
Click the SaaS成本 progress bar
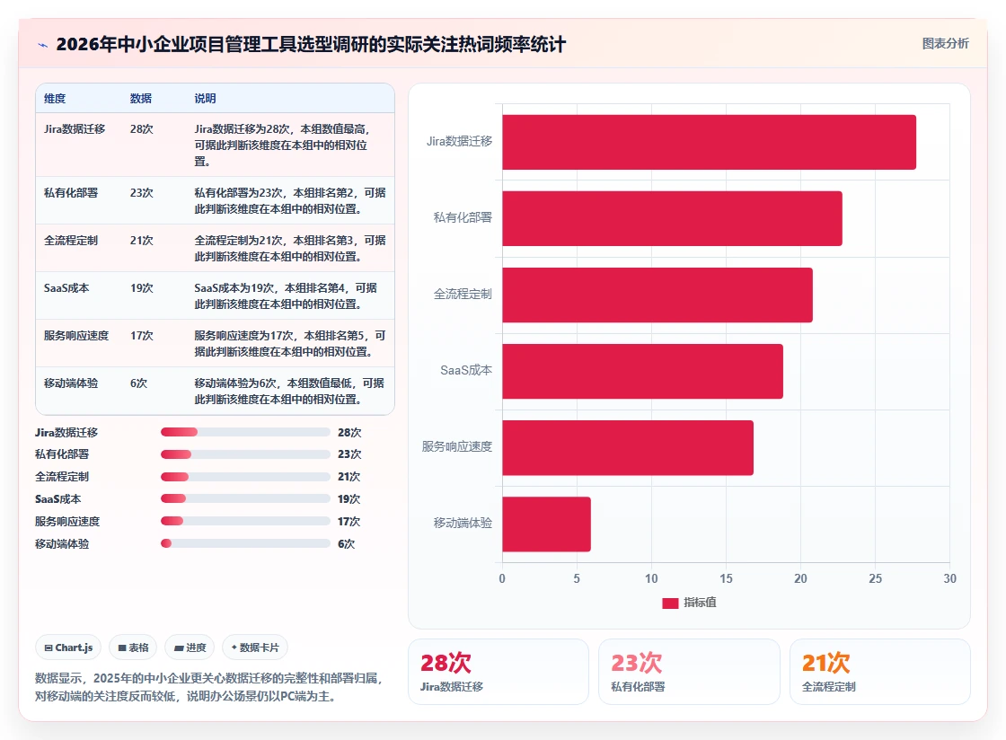[x=245, y=499]
